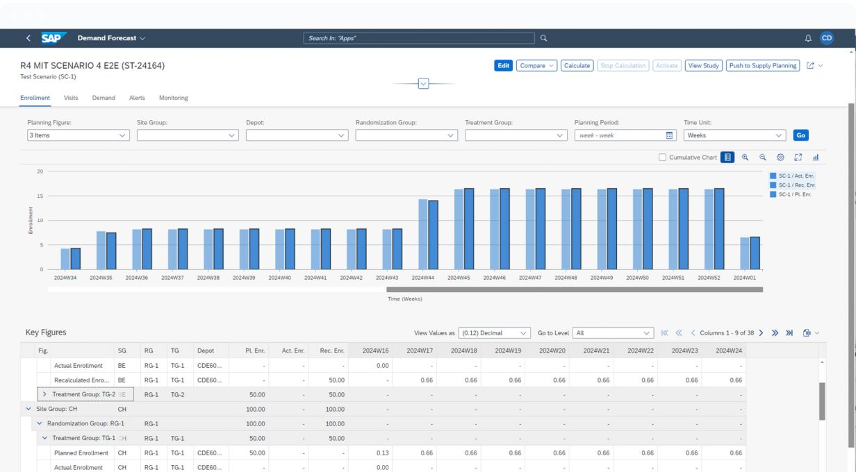Image resolution: width=856 pixels, height=472 pixels.
Task: Click the Push to Supply Planning button
Action: pos(762,66)
